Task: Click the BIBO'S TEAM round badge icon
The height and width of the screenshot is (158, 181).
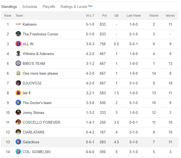Action: 18,63
